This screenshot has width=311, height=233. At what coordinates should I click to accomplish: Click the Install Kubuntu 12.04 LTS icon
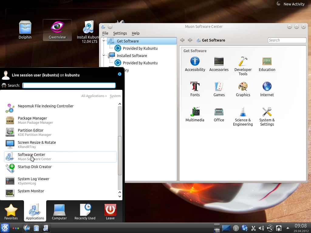coord(89,32)
